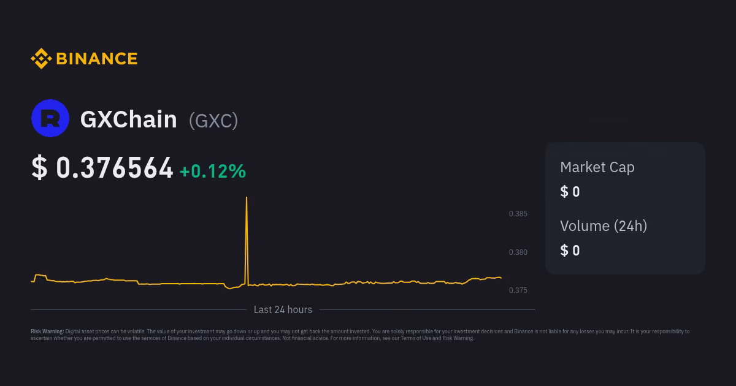Click the R symbol inside coin logo
736x386 pixels.
50,118
